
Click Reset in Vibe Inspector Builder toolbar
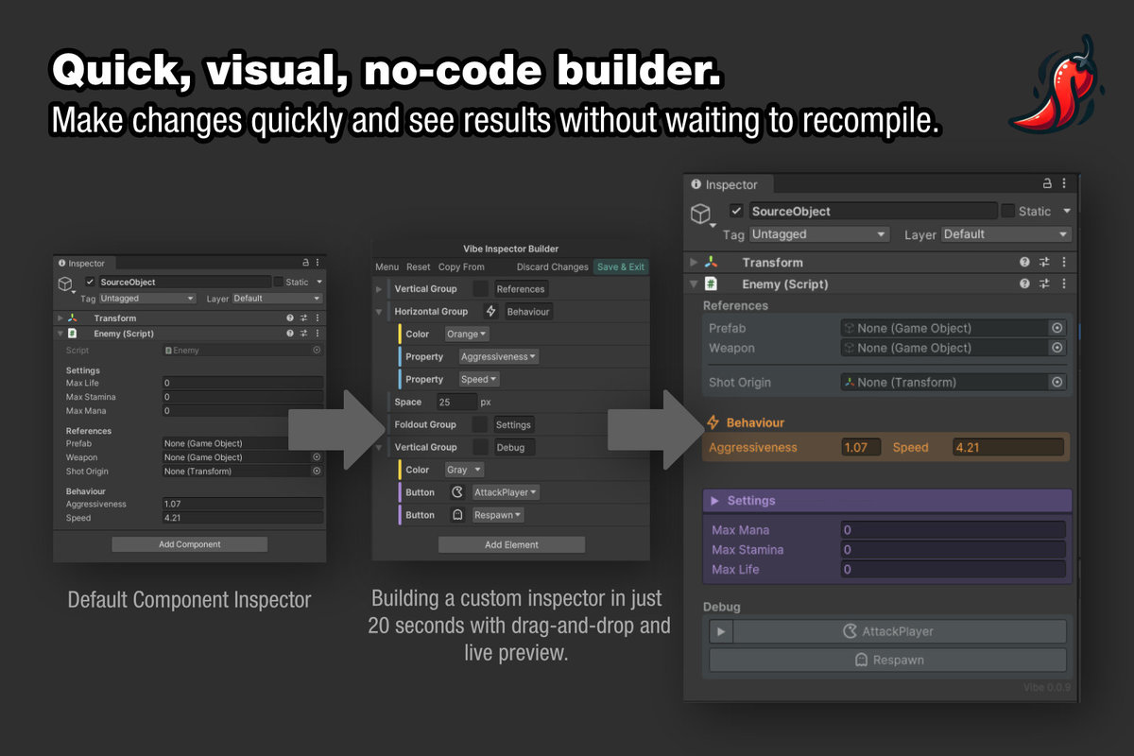pyautogui.click(x=419, y=267)
